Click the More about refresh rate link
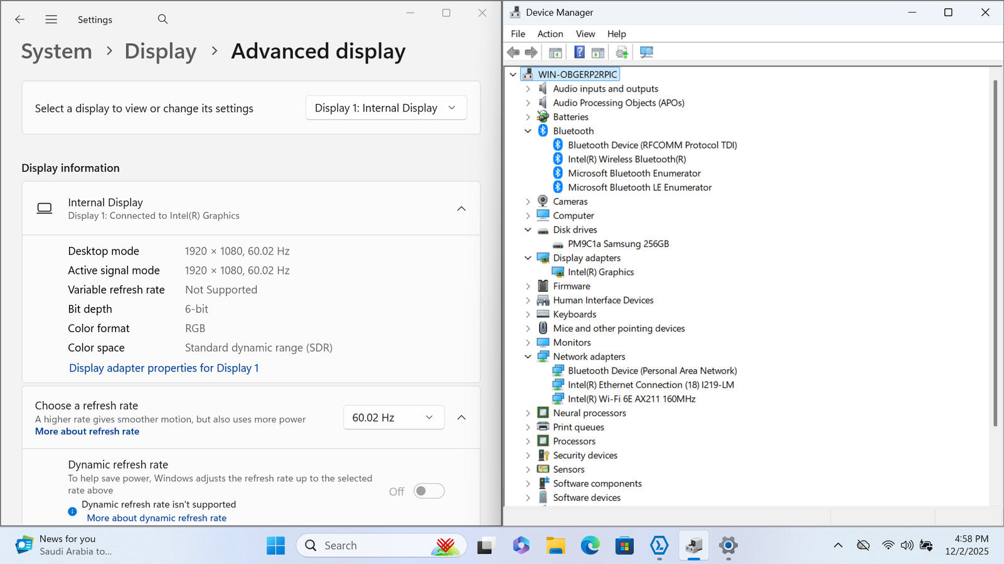The height and width of the screenshot is (564, 1004). pos(87,431)
